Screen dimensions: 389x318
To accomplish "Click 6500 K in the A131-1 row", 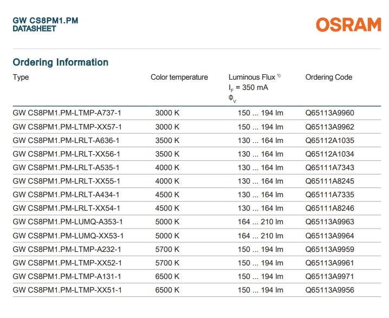I will [x=167, y=276].
